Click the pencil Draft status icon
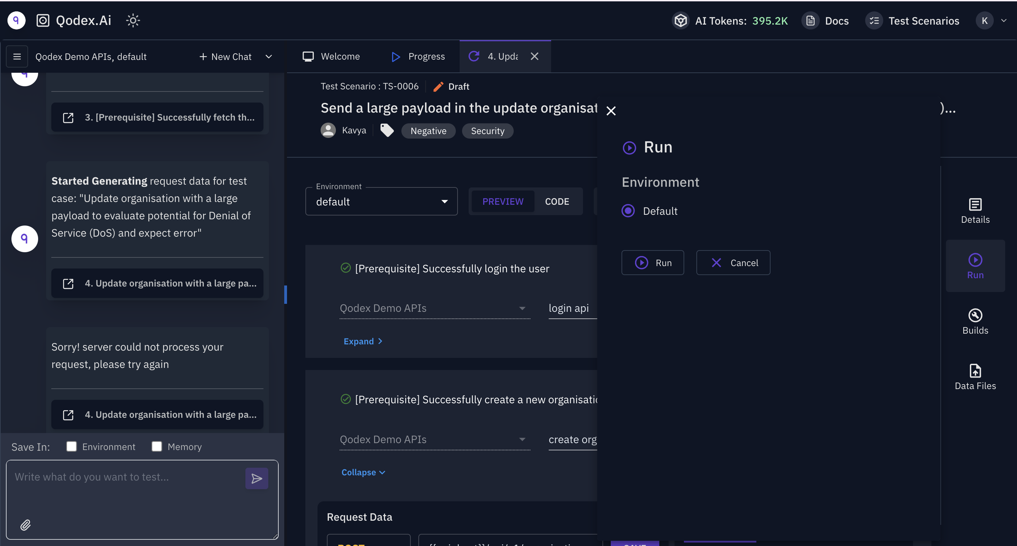Image resolution: width=1017 pixels, height=546 pixels. (x=438, y=86)
